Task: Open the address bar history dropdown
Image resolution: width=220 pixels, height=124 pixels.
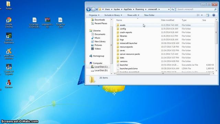Action: pos(169,9)
